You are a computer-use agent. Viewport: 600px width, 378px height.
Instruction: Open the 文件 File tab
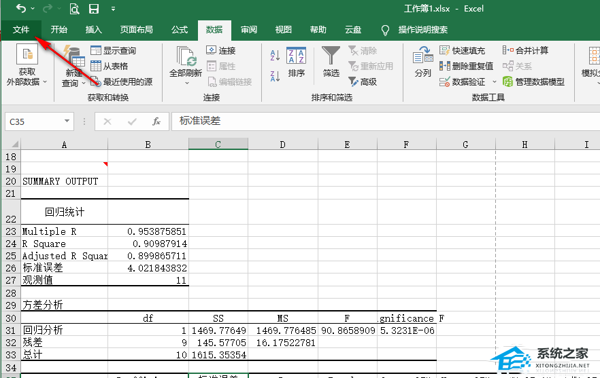pos(21,30)
